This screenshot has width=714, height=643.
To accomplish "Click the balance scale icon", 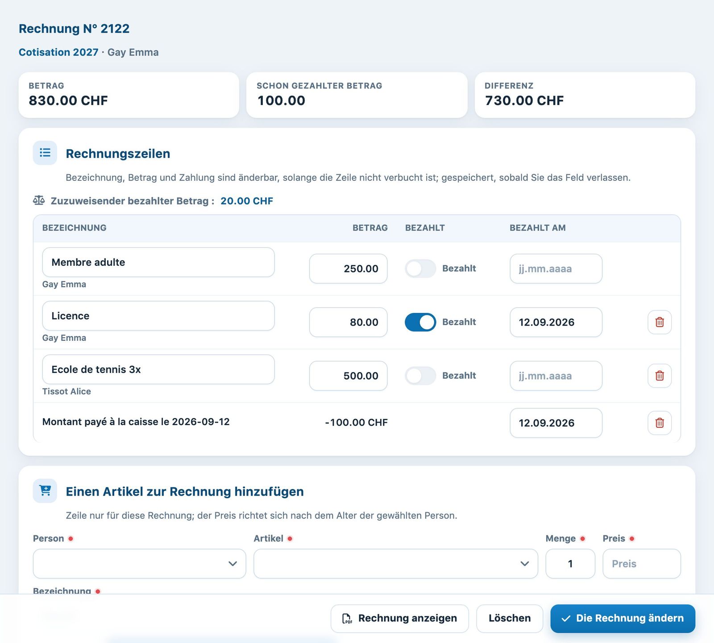I will 39,200.
